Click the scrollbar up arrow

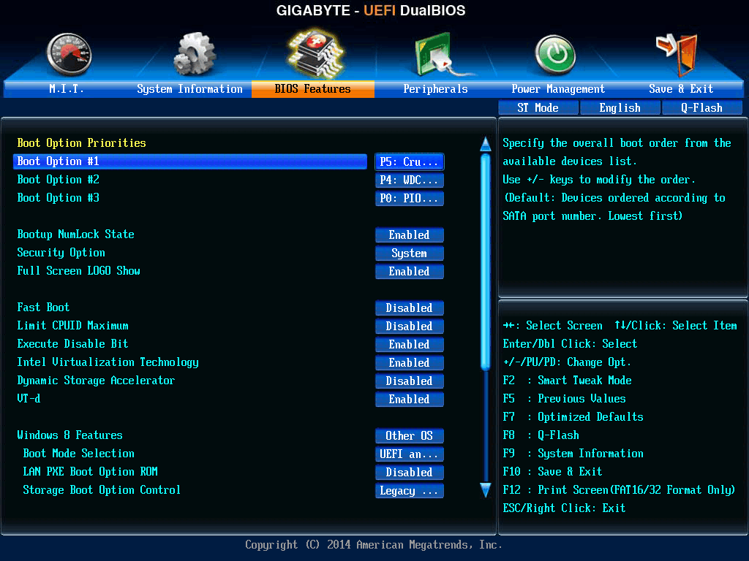pos(486,144)
